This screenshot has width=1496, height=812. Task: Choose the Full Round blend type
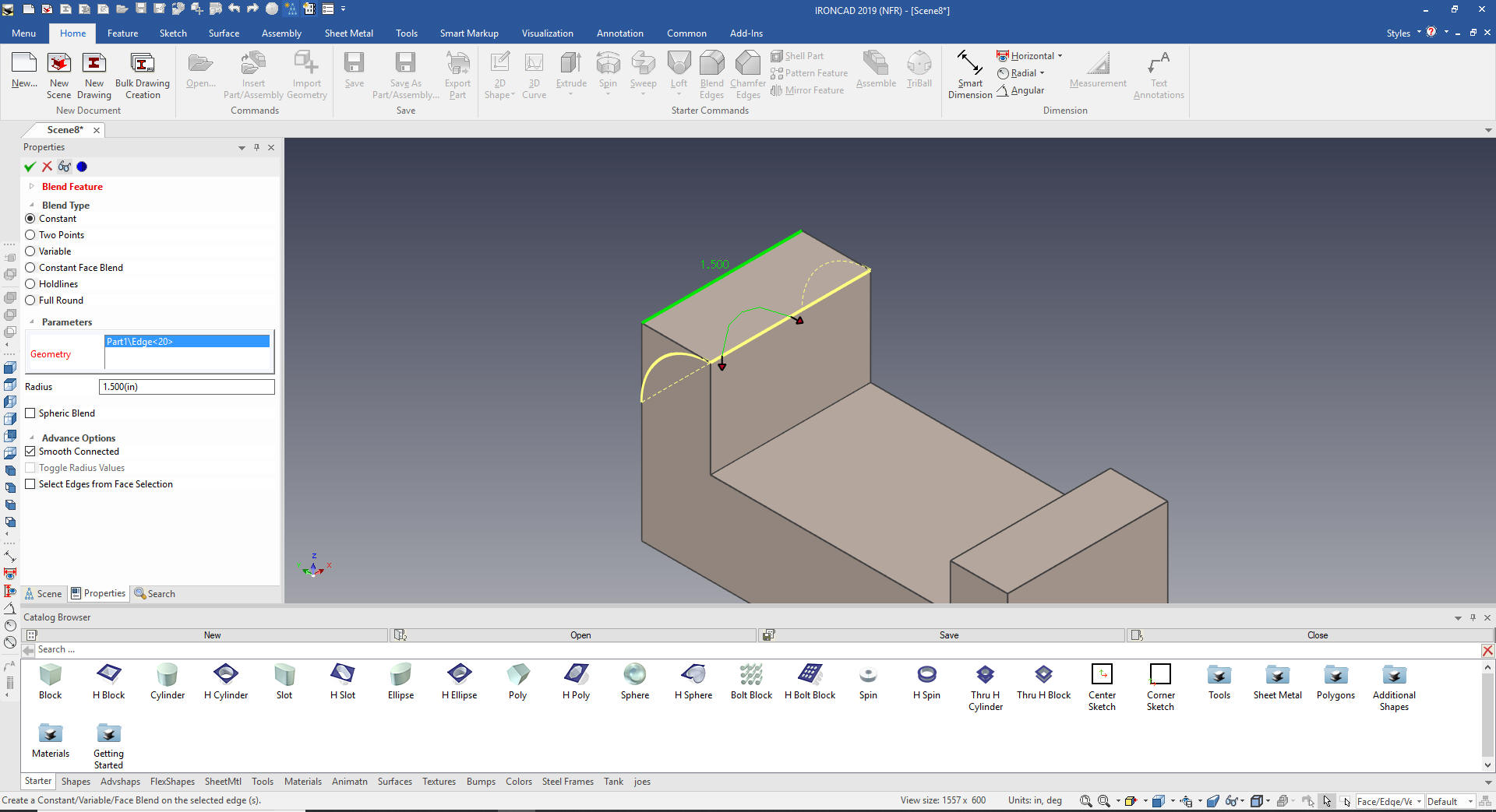coord(30,301)
